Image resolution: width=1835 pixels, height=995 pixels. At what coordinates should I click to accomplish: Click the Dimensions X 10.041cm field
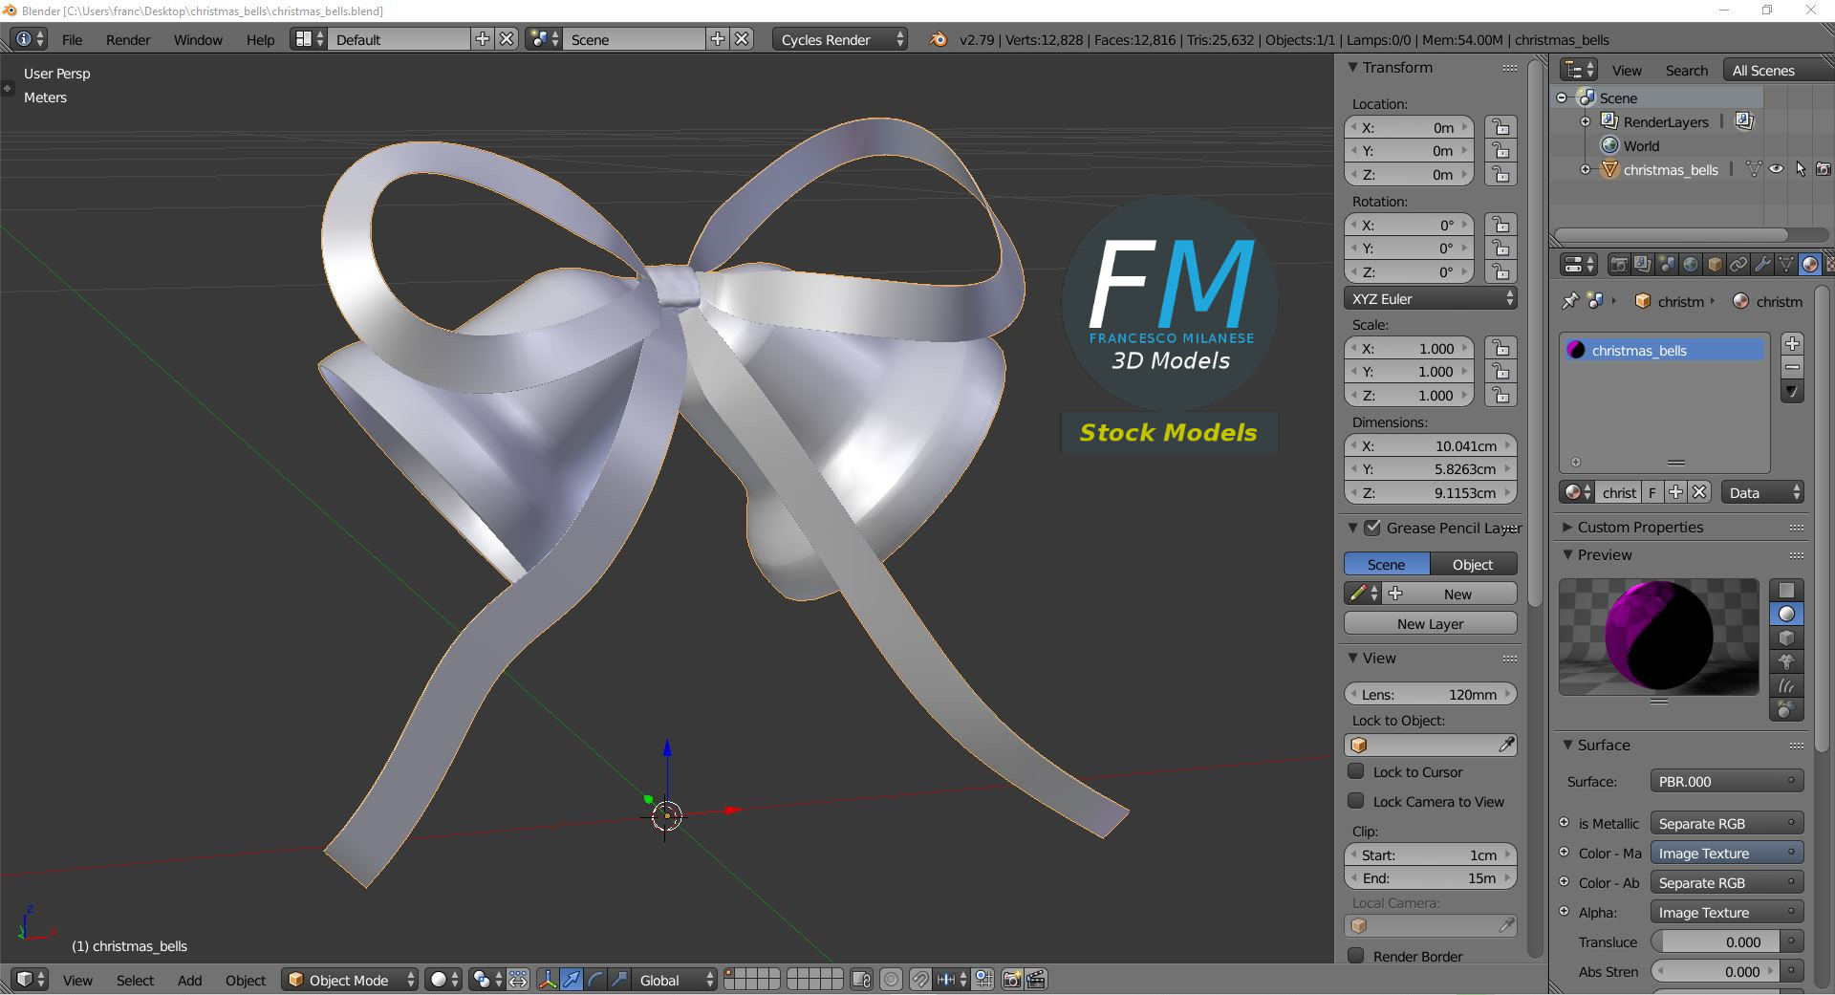pyautogui.click(x=1431, y=445)
